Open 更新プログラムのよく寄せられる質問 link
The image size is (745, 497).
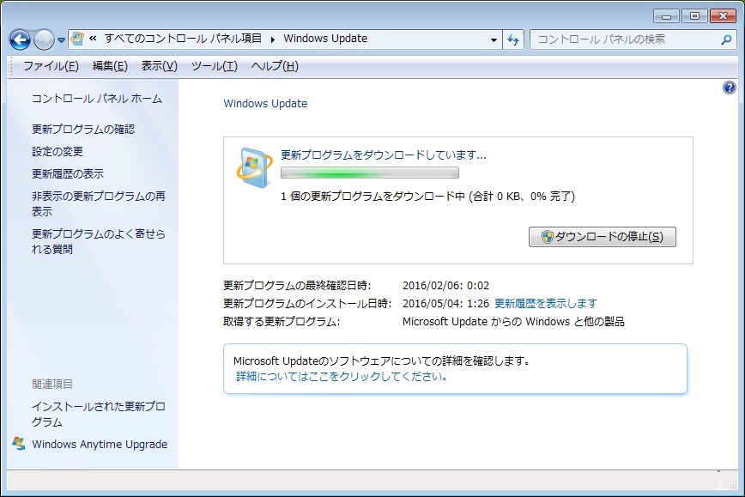pyautogui.click(x=99, y=241)
